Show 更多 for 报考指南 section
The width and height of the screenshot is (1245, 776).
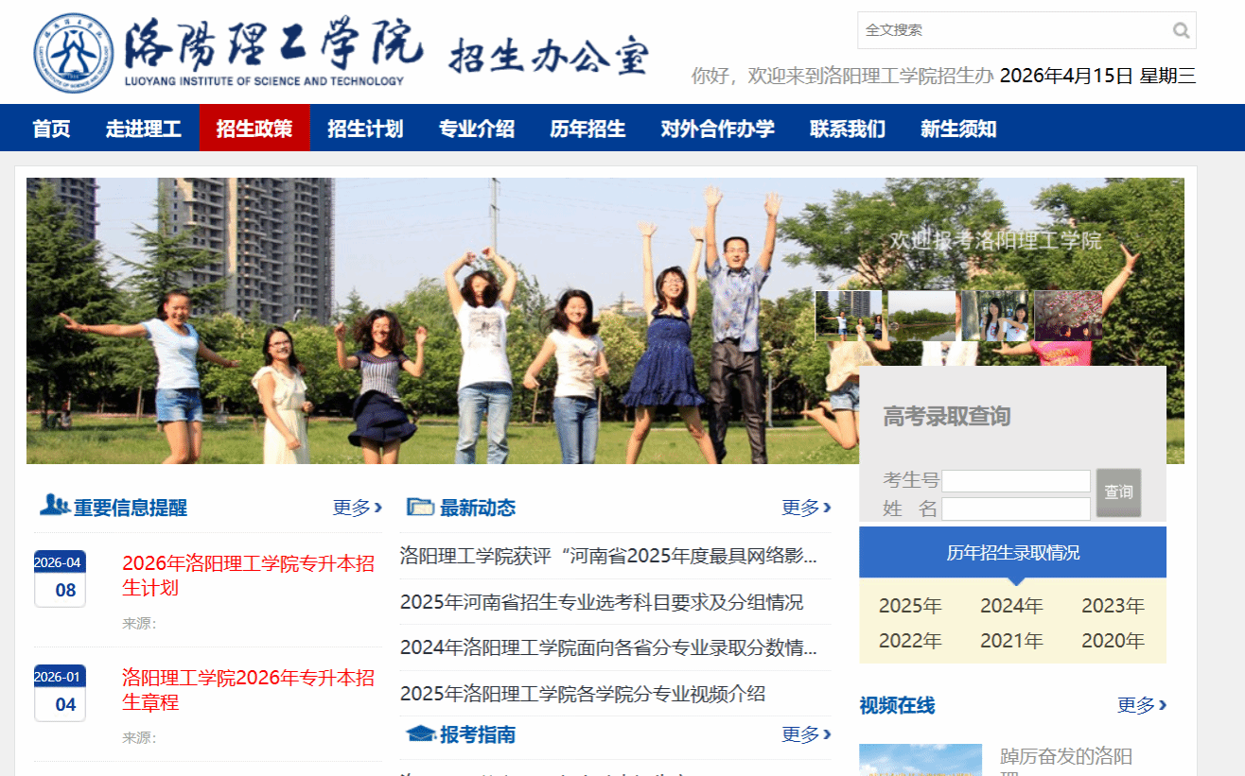point(806,734)
